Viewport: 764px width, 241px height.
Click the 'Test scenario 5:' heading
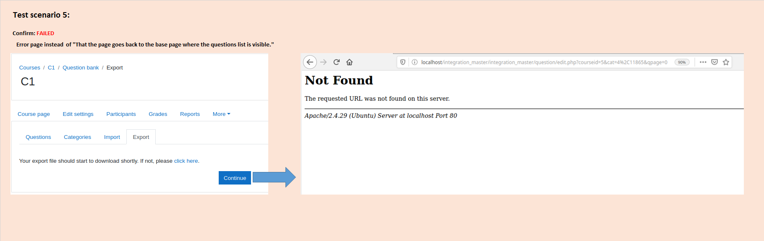(x=41, y=15)
